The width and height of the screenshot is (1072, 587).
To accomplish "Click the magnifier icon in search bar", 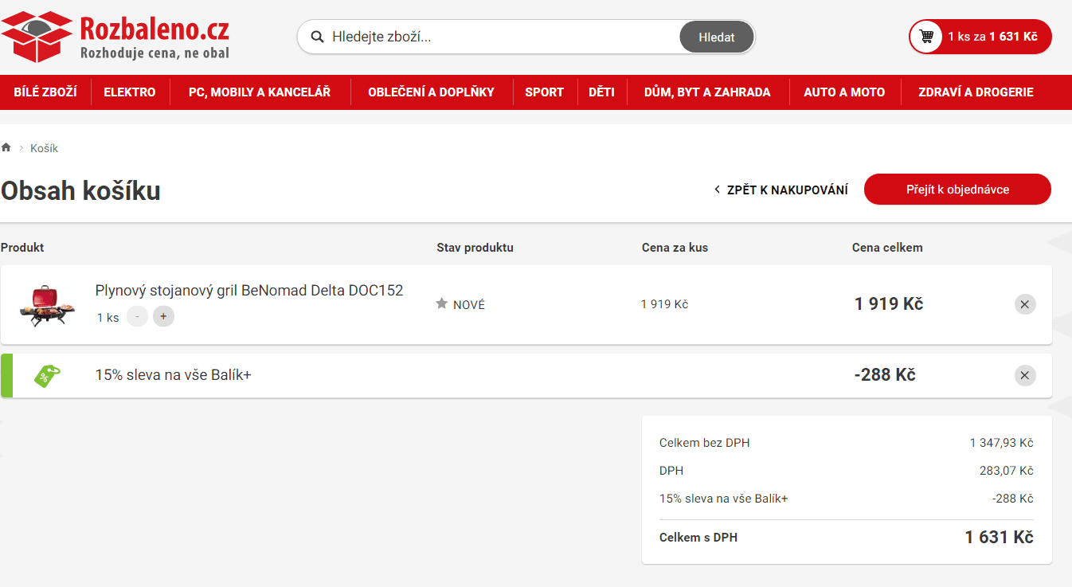I will pos(317,37).
